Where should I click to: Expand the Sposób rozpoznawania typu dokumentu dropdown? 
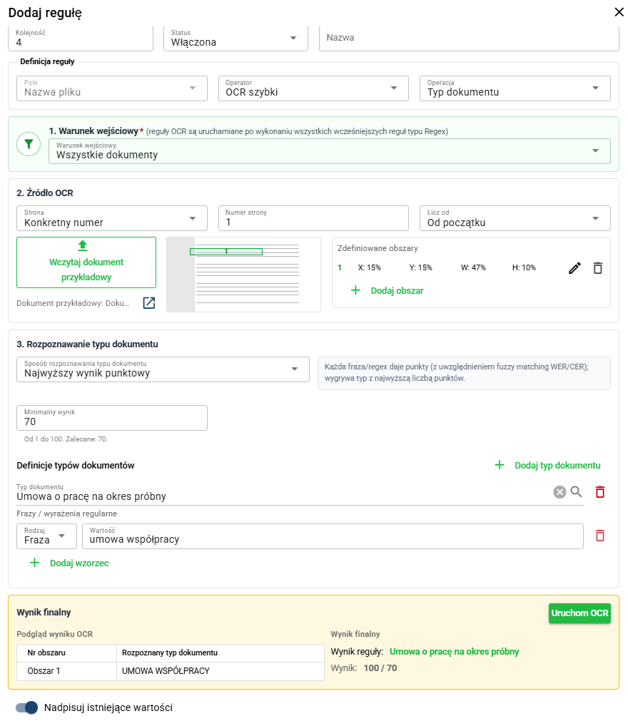(x=163, y=369)
